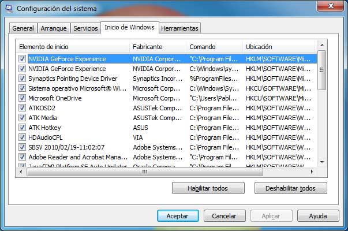Click the SBSV 2010/02/19-11:02:07 entry name
Screen dimensions: 348x231
click(x=66, y=147)
